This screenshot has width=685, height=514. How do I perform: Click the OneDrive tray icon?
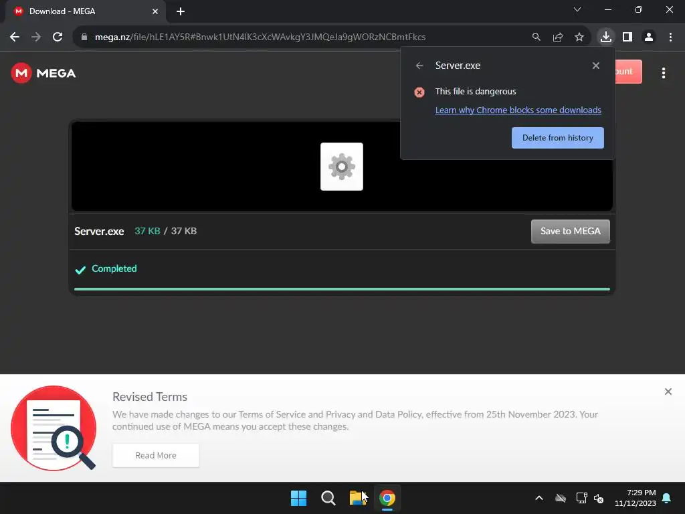coord(561,498)
